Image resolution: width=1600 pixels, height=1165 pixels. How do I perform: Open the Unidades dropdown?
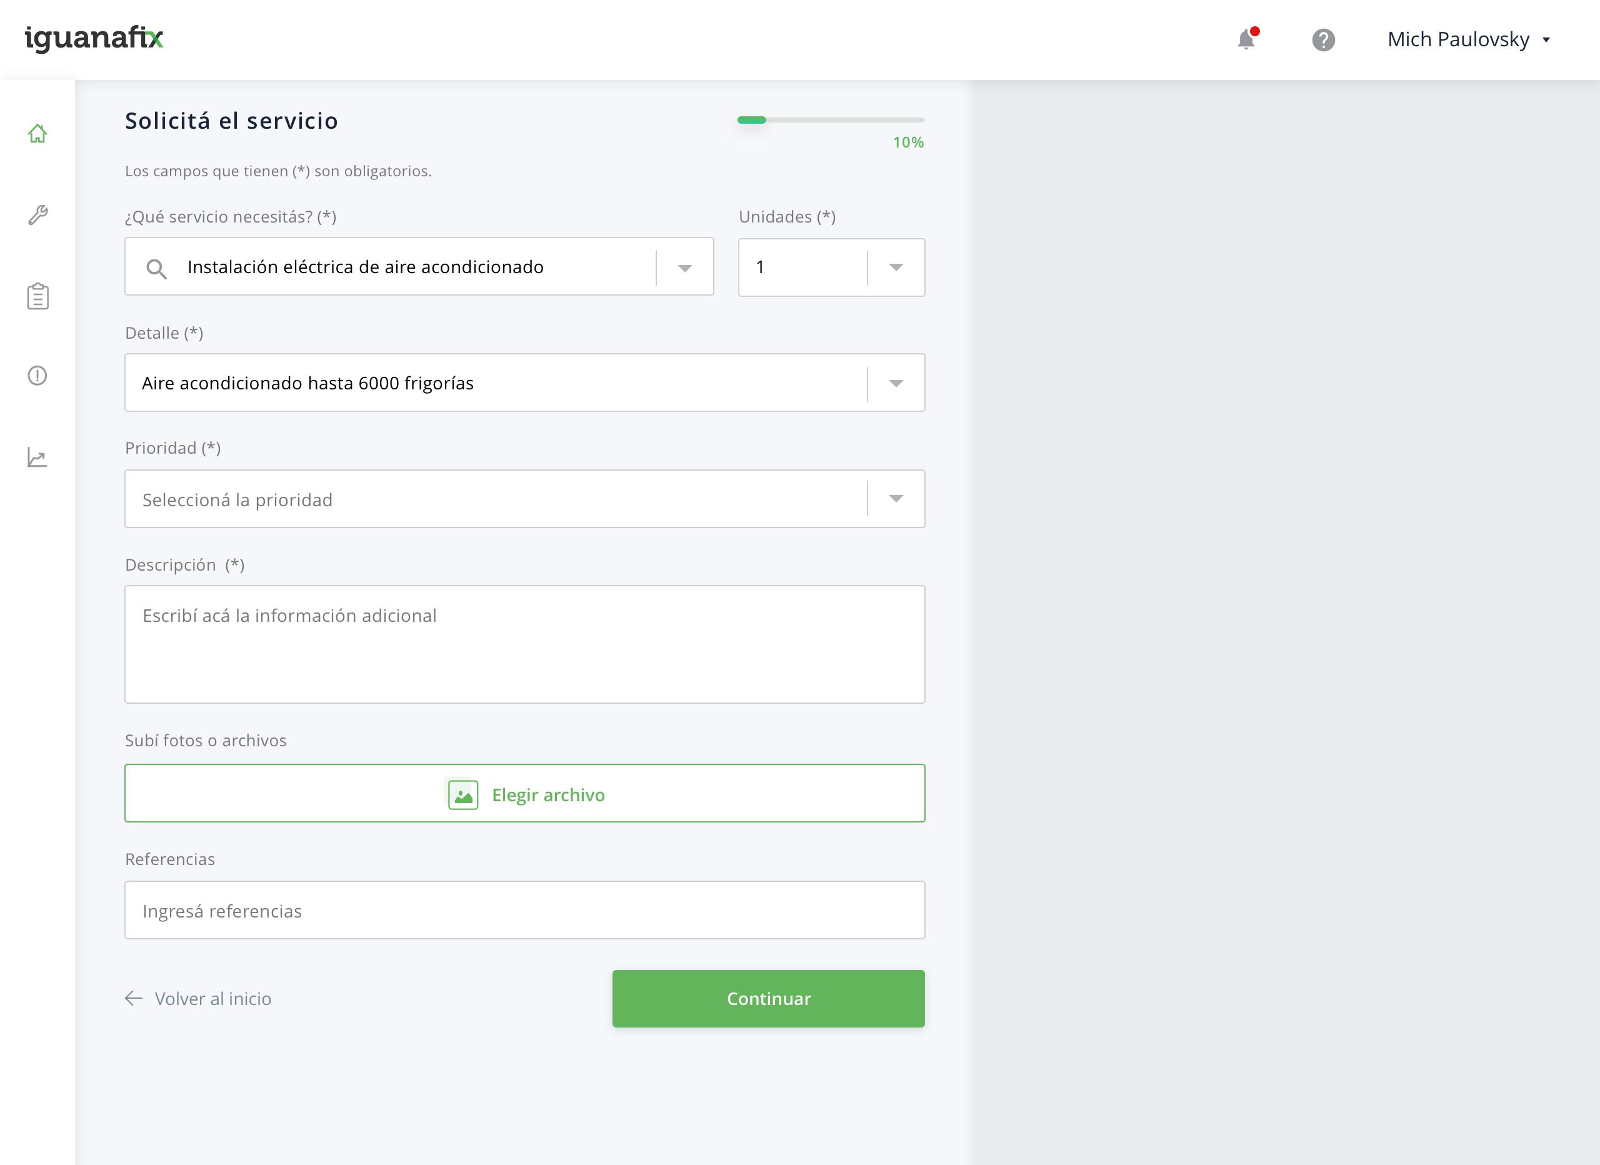(895, 267)
